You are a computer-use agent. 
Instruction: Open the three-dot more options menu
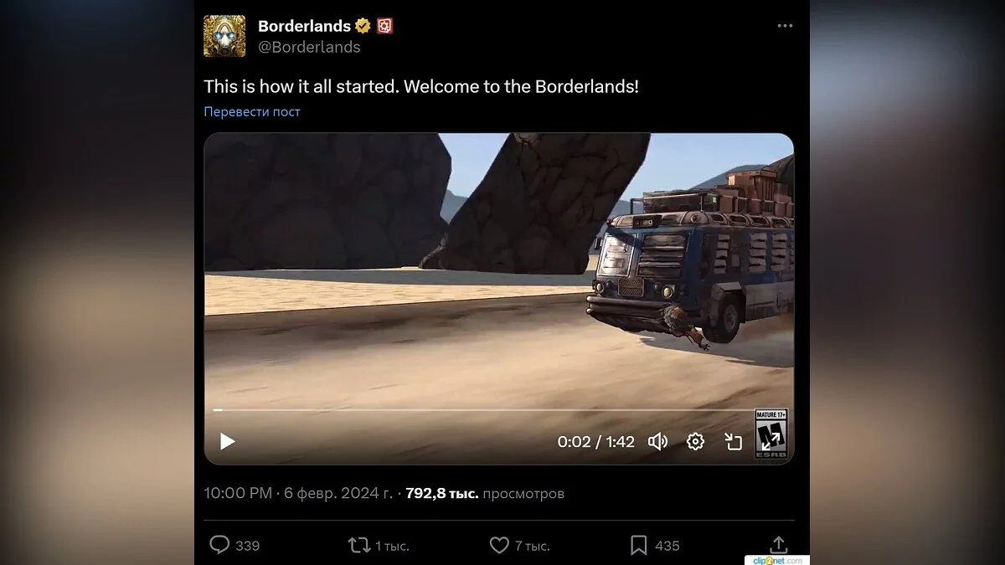[x=785, y=26]
